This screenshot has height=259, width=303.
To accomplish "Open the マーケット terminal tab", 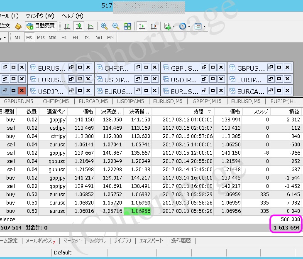I will 72,241.
